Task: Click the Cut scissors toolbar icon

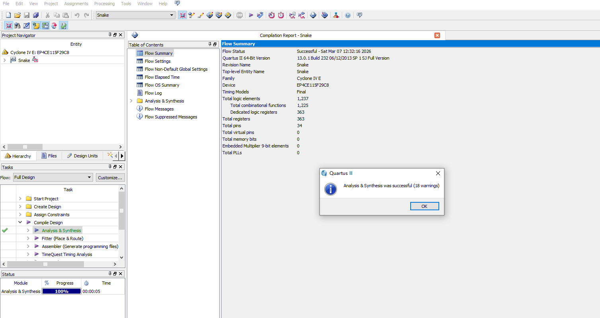Action: (x=47, y=15)
